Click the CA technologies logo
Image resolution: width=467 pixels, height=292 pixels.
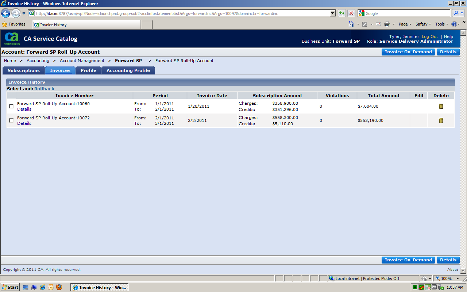[12, 39]
